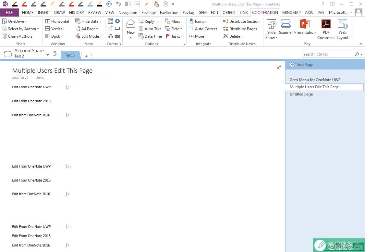Expand page to full view arrow
365x252 pixels.
pyautogui.click(x=279, y=67)
